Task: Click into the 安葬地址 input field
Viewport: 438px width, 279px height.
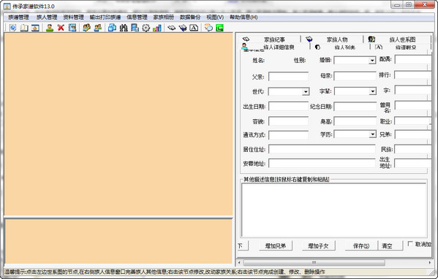Action: 322,164
